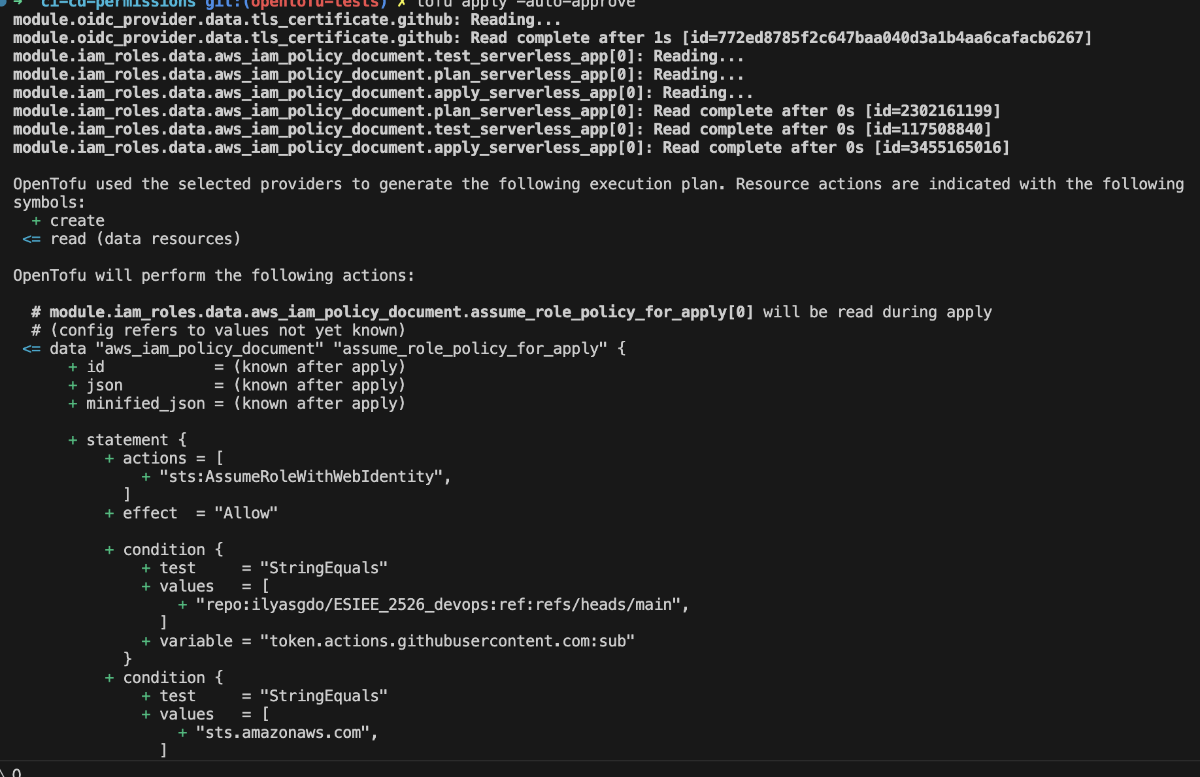Image resolution: width=1200 pixels, height=777 pixels.
Task: Click the "sts:AssumeRoleWithWebIdentity" action string
Action: point(301,477)
